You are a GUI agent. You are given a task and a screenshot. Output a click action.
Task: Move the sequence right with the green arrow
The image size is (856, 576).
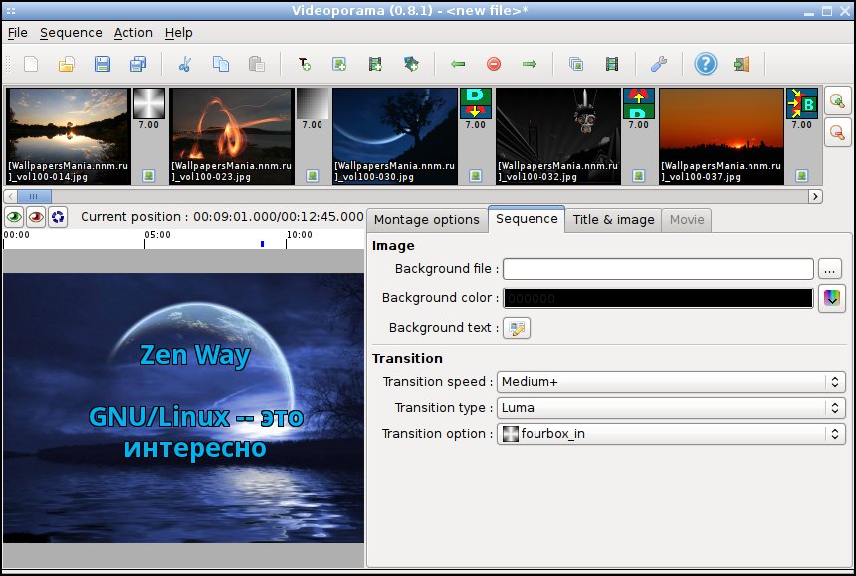[529, 64]
